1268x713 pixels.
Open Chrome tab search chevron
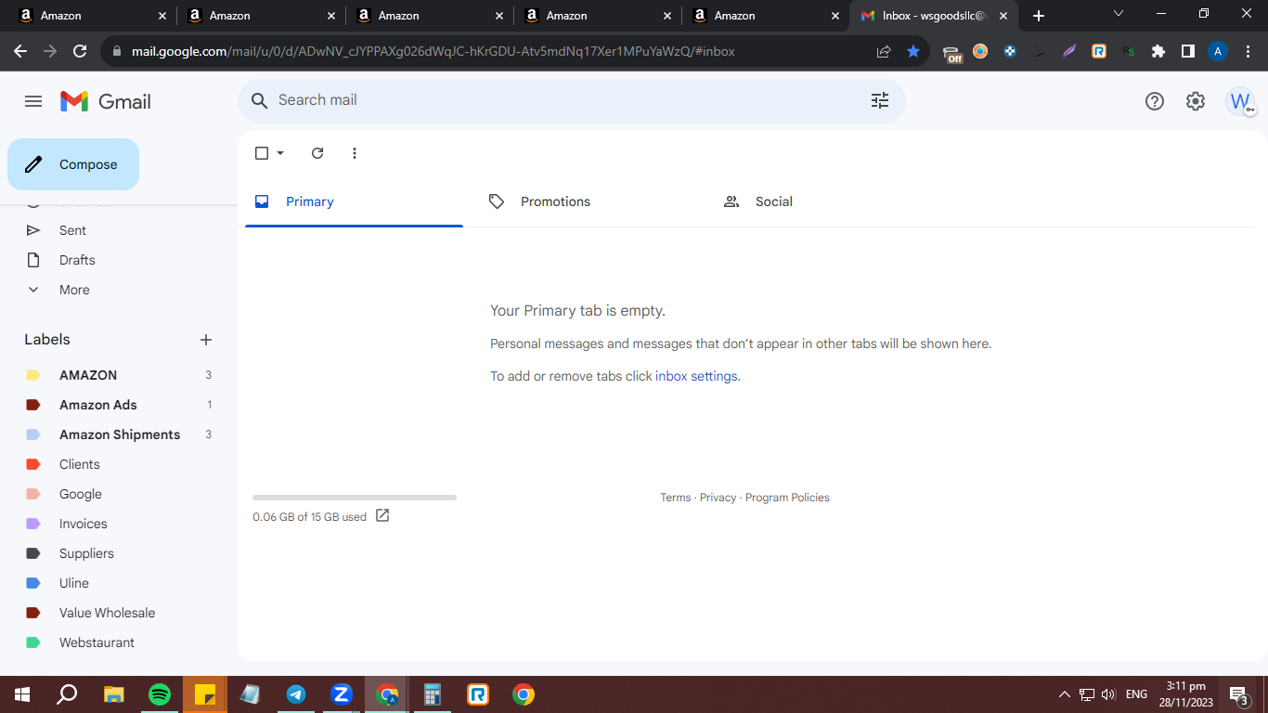point(1119,14)
